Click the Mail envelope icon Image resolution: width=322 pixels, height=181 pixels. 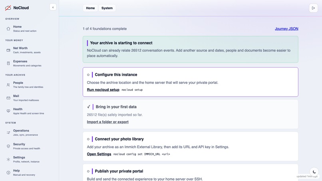[8, 98]
